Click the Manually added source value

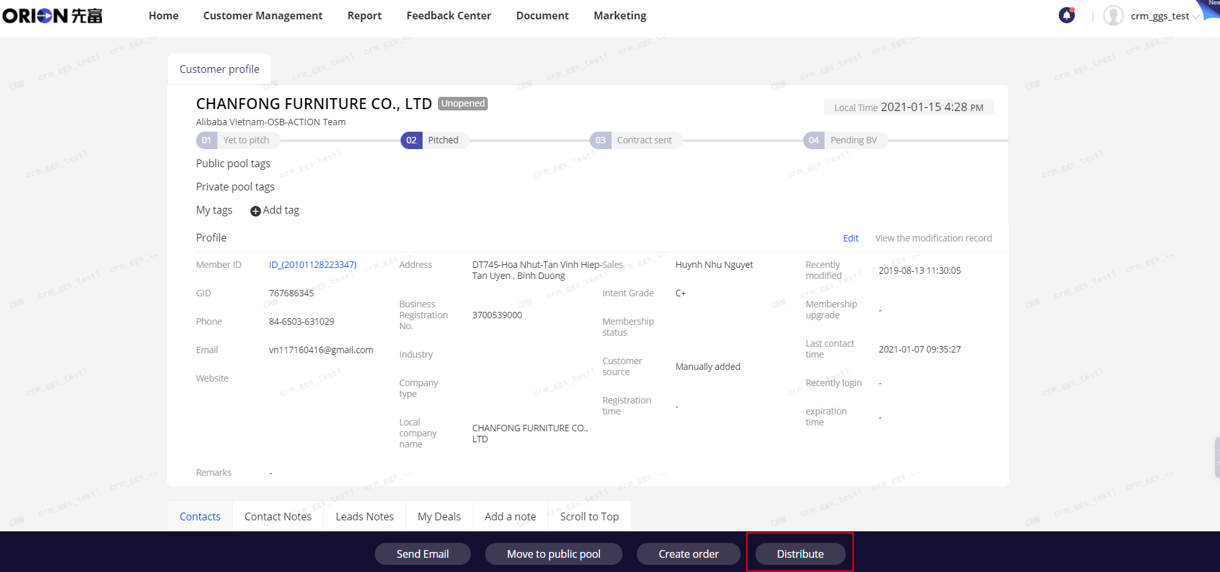[708, 367]
